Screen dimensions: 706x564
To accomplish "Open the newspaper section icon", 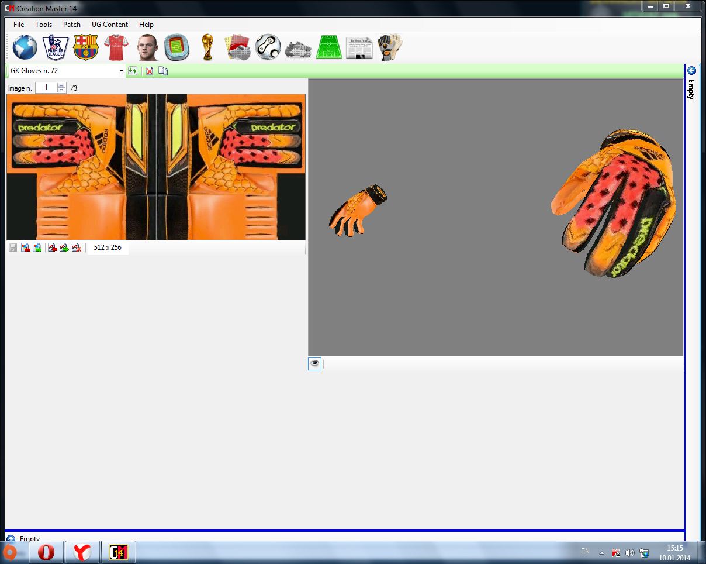I will click(x=359, y=48).
